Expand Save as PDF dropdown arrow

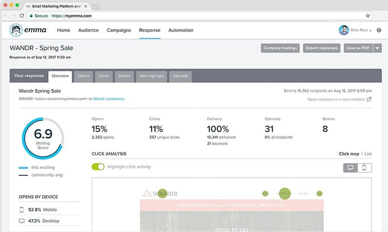pyautogui.click(x=377, y=48)
